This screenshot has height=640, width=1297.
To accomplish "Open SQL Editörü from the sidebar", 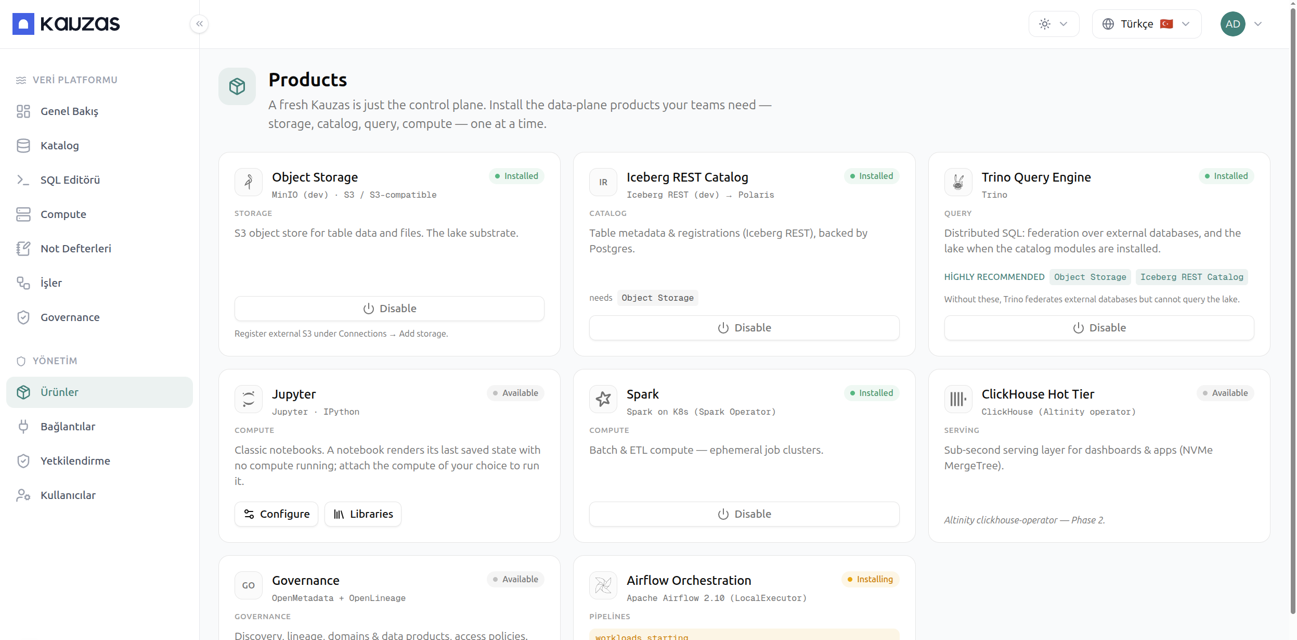I will tap(99, 180).
